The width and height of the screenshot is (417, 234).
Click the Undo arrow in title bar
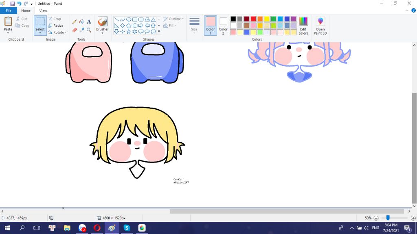click(19, 3)
